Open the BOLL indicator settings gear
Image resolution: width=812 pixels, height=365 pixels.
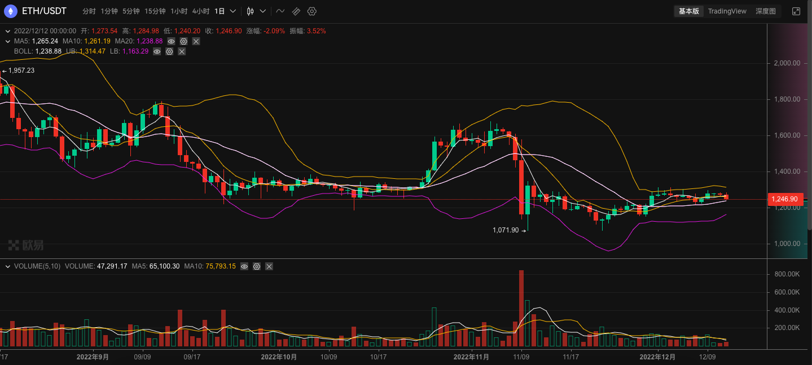[x=169, y=51]
